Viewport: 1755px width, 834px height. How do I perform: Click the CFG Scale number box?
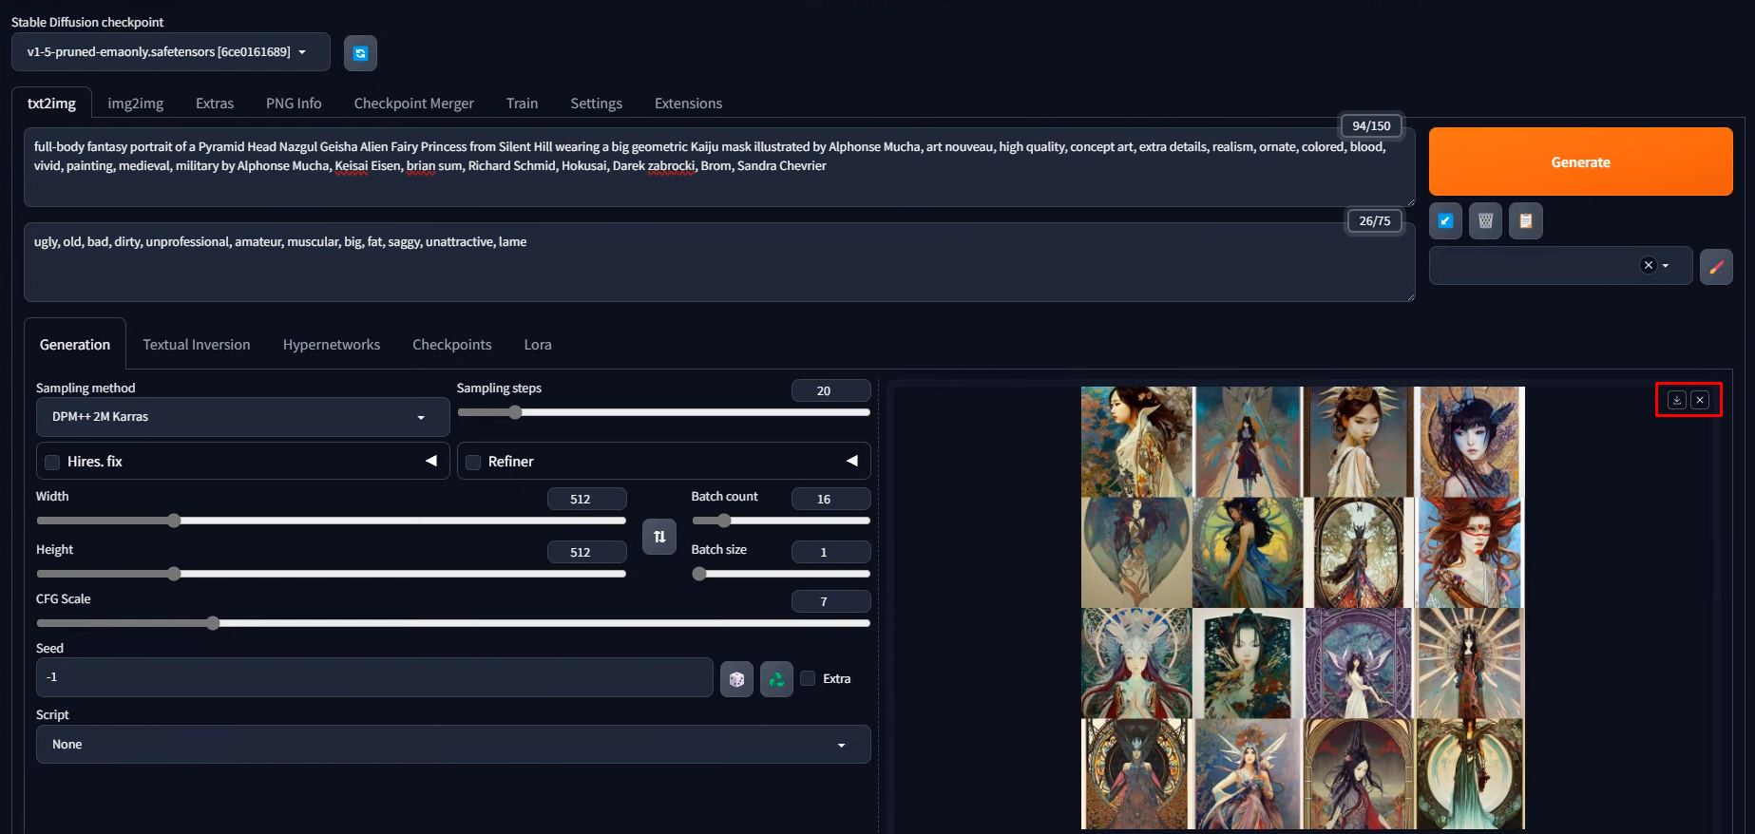[830, 601]
